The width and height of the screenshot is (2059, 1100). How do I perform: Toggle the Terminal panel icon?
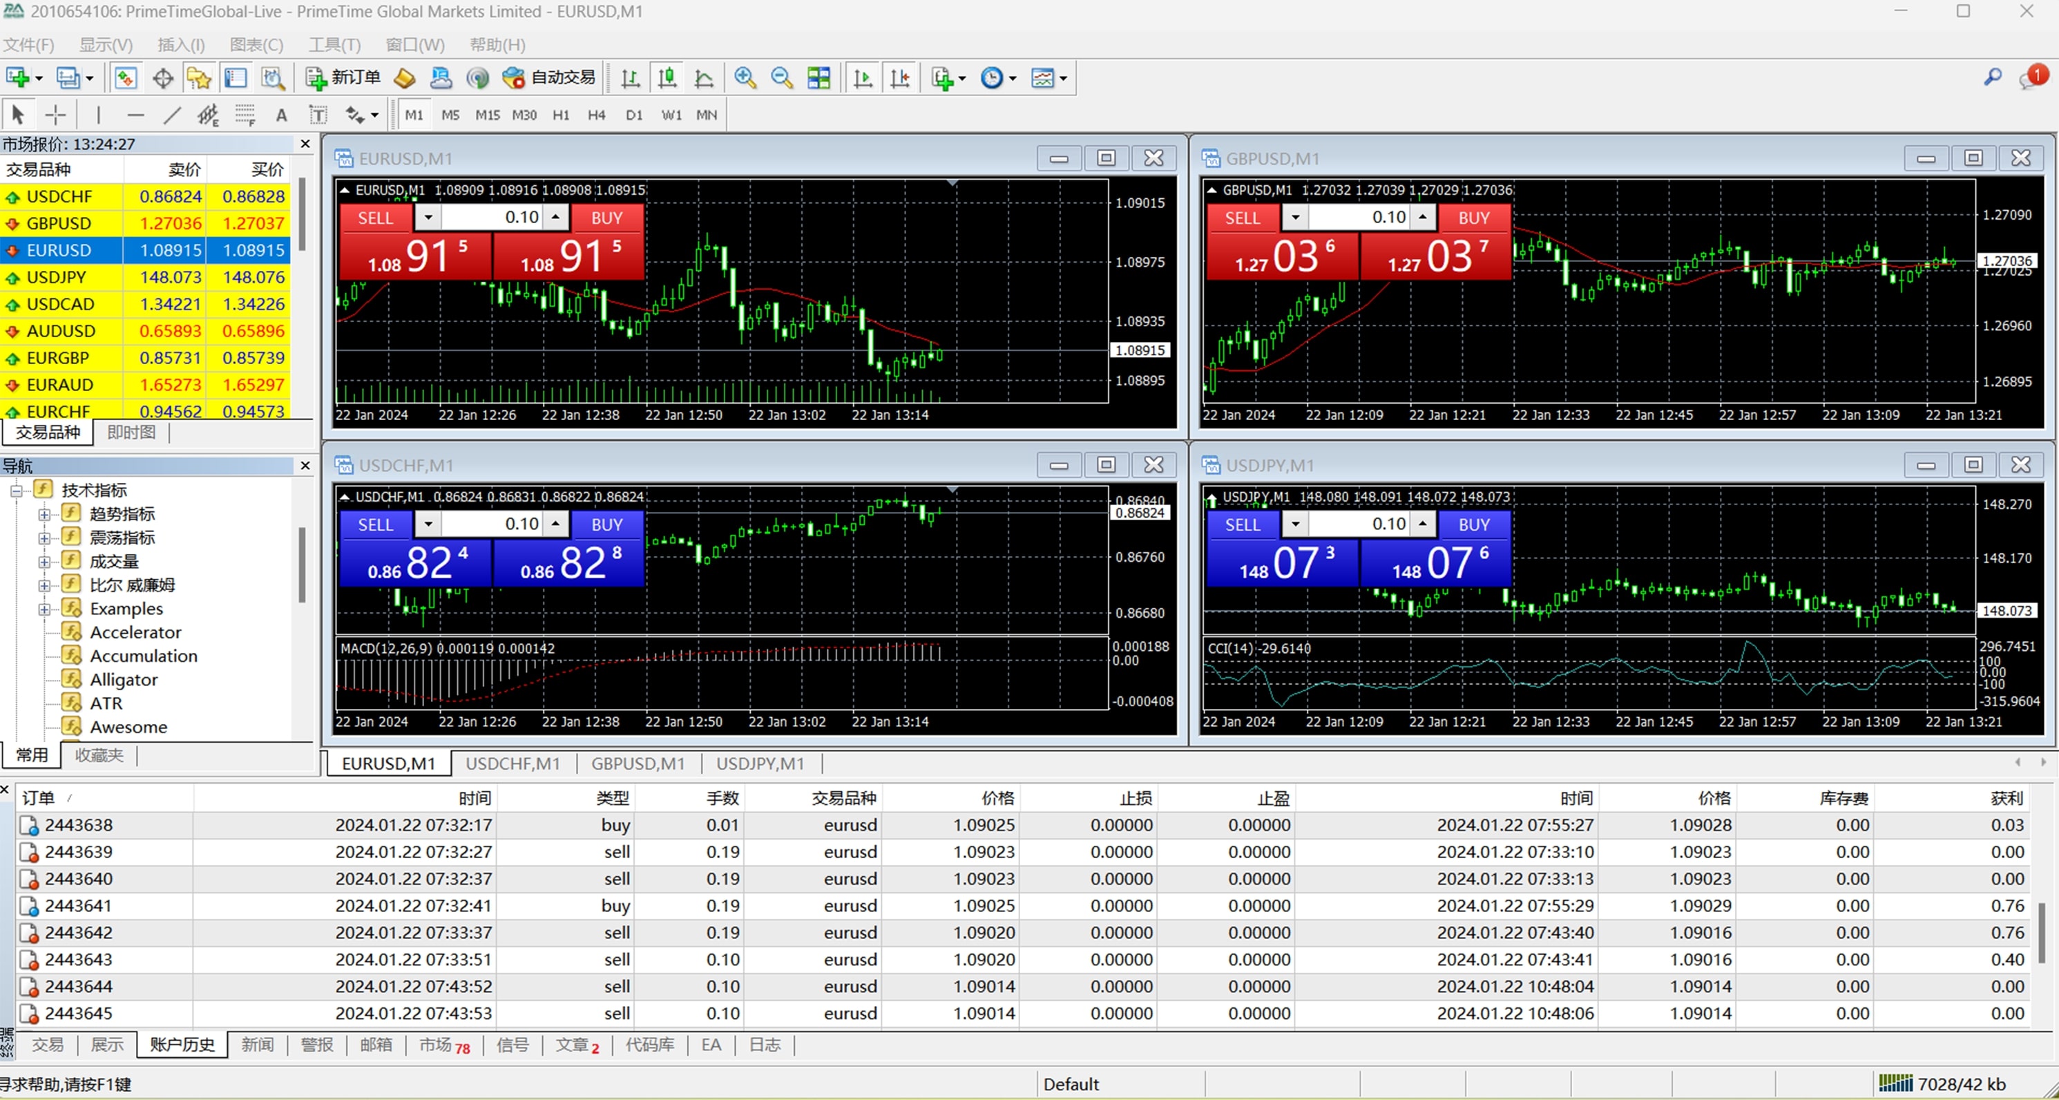(236, 77)
